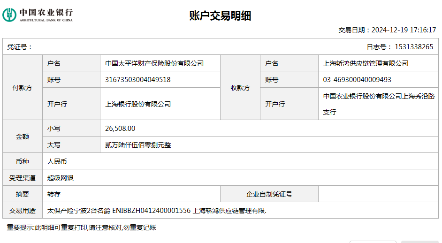Click the uppercase amount 贰万陆仟伍佰零捌元整

point(138,145)
